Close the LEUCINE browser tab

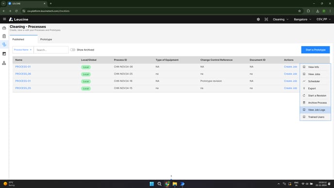click(x=45, y=3)
